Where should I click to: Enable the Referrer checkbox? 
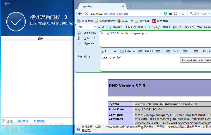point(122,51)
